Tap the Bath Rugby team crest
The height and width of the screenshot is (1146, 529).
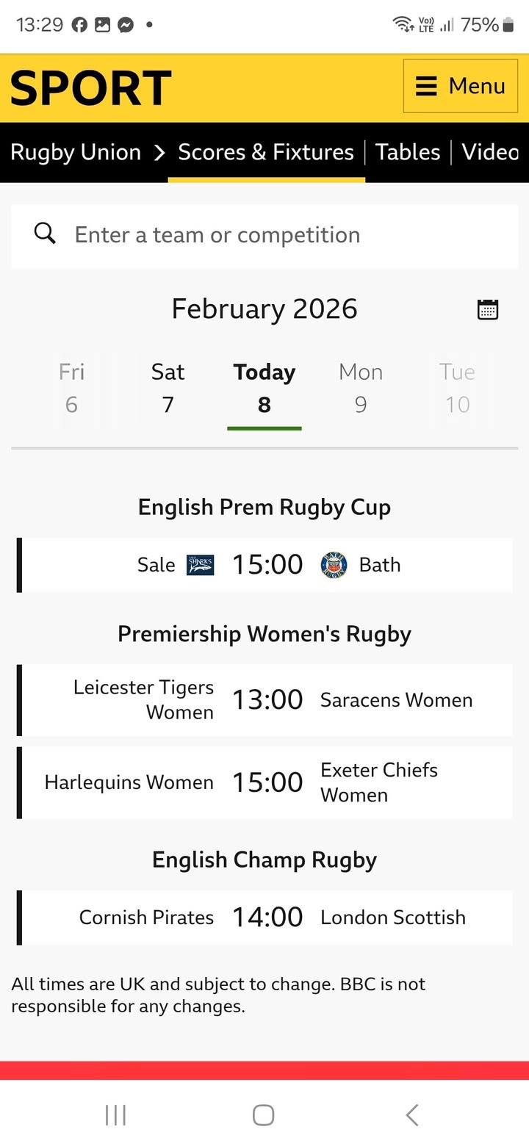[334, 565]
